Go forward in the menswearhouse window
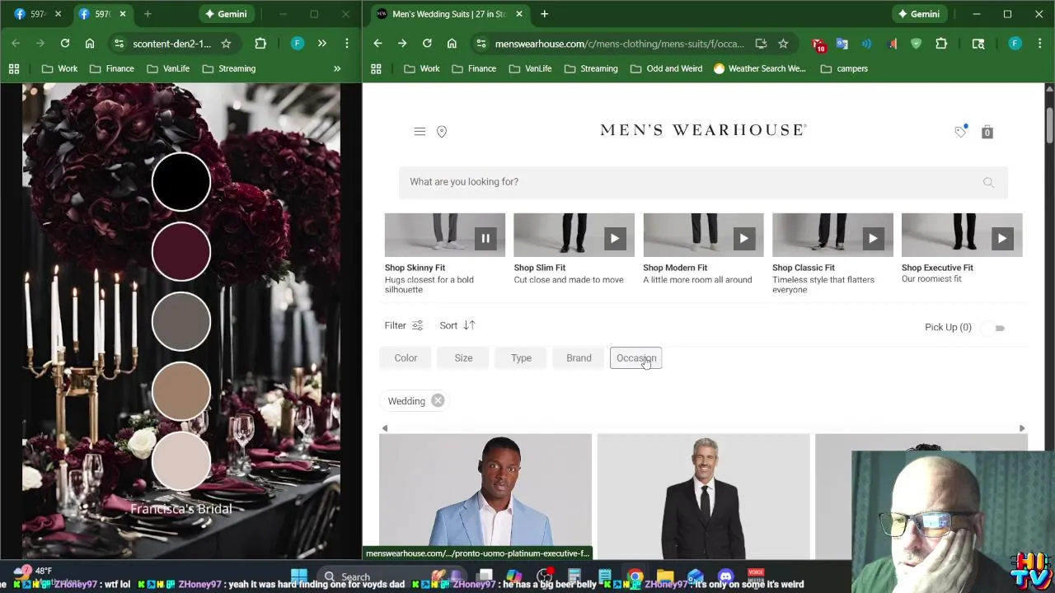 (x=402, y=44)
